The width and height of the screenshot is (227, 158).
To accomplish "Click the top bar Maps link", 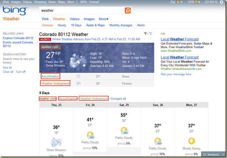I will pyautogui.click(x=62, y=2).
